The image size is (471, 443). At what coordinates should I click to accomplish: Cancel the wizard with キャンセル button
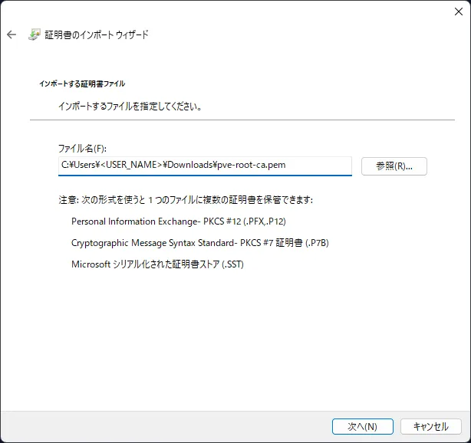(431, 426)
